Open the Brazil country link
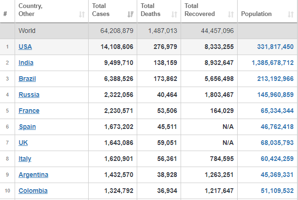This screenshot has height=200, width=298. pyautogui.click(x=27, y=79)
